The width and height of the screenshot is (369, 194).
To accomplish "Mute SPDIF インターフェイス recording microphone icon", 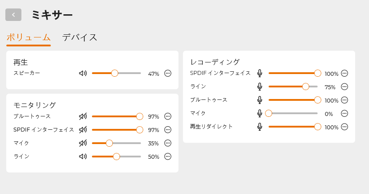I will [260, 74].
